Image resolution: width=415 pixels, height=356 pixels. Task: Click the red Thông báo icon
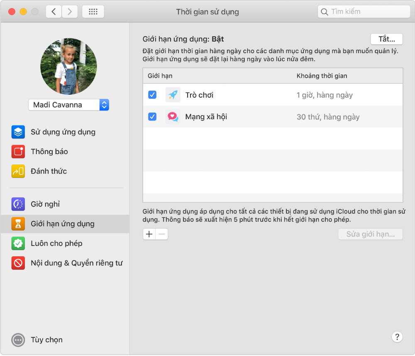18,152
